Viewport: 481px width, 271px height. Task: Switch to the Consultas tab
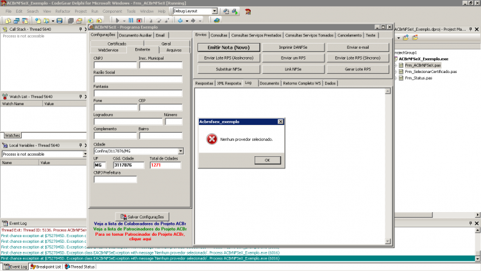pyautogui.click(x=219, y=35)
